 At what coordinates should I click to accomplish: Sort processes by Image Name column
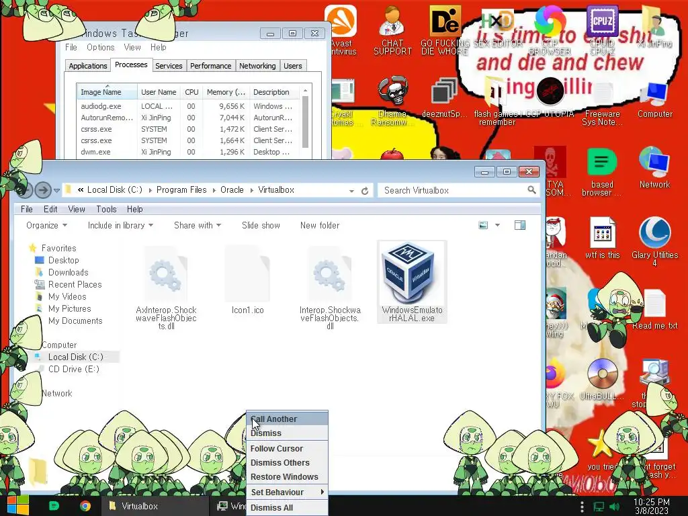(107, 92)
